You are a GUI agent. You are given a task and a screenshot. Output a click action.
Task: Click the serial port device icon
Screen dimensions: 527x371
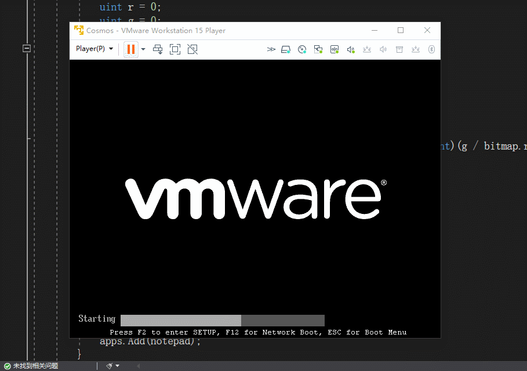(335, 49)
